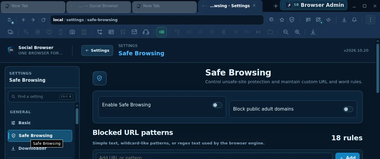Go forward to the next page
Viewport: 380px width, 159px height.
point(33,20)
